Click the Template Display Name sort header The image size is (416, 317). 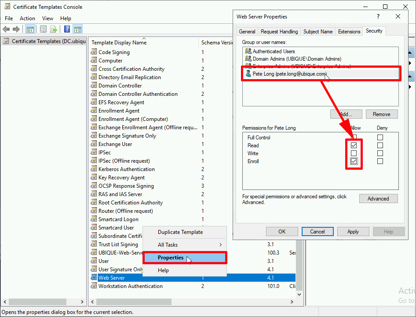tap(119, 43)
